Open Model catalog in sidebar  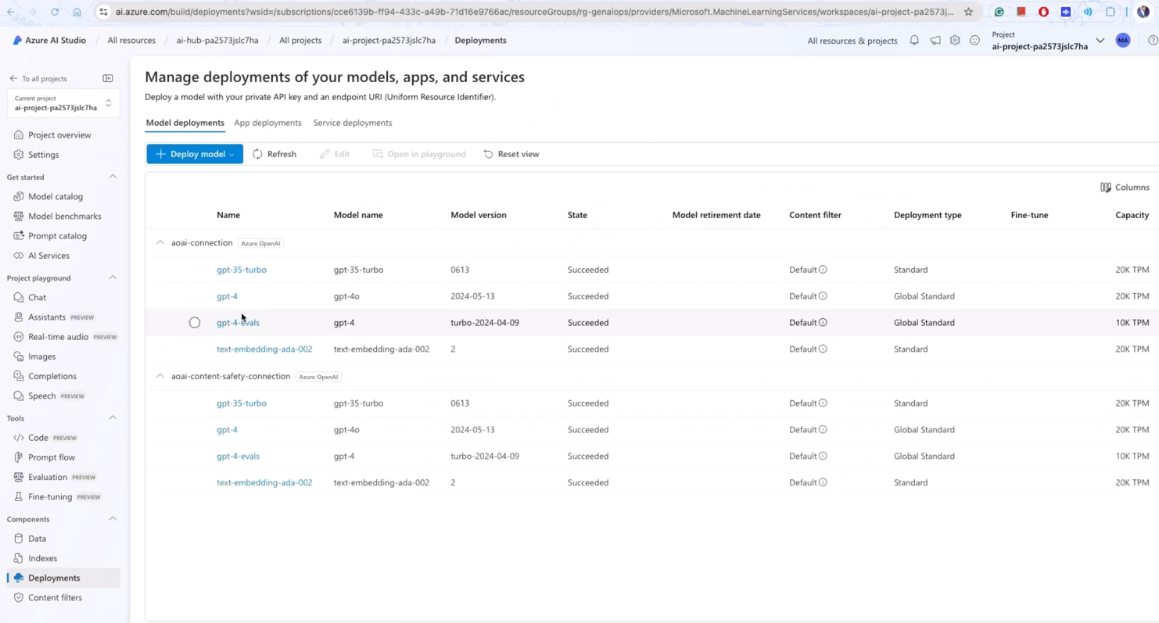tap(56, 196)
